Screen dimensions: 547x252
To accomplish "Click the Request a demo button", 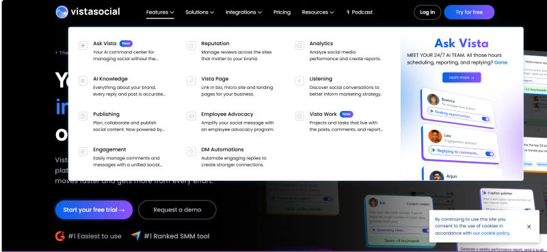I will coord(177,210).
